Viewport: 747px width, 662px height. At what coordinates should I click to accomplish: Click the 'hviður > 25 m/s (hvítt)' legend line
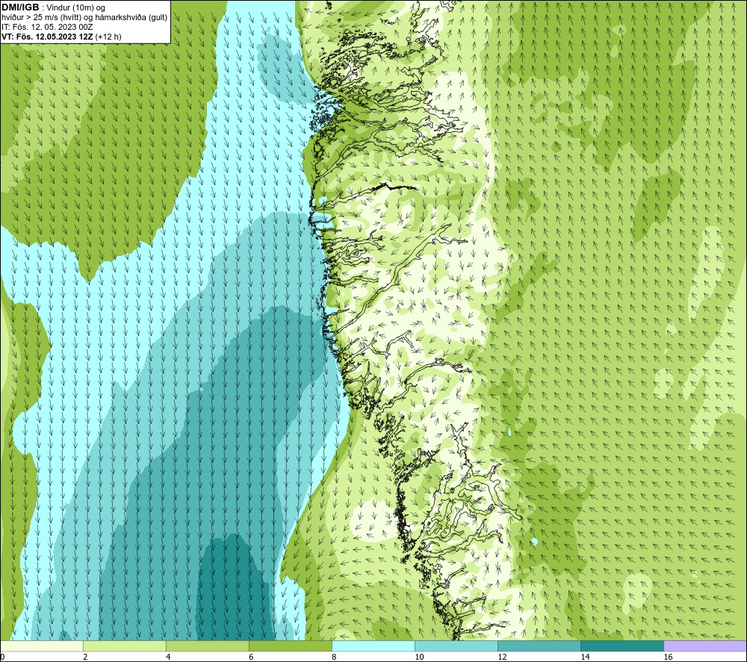[x=84, y=18]
